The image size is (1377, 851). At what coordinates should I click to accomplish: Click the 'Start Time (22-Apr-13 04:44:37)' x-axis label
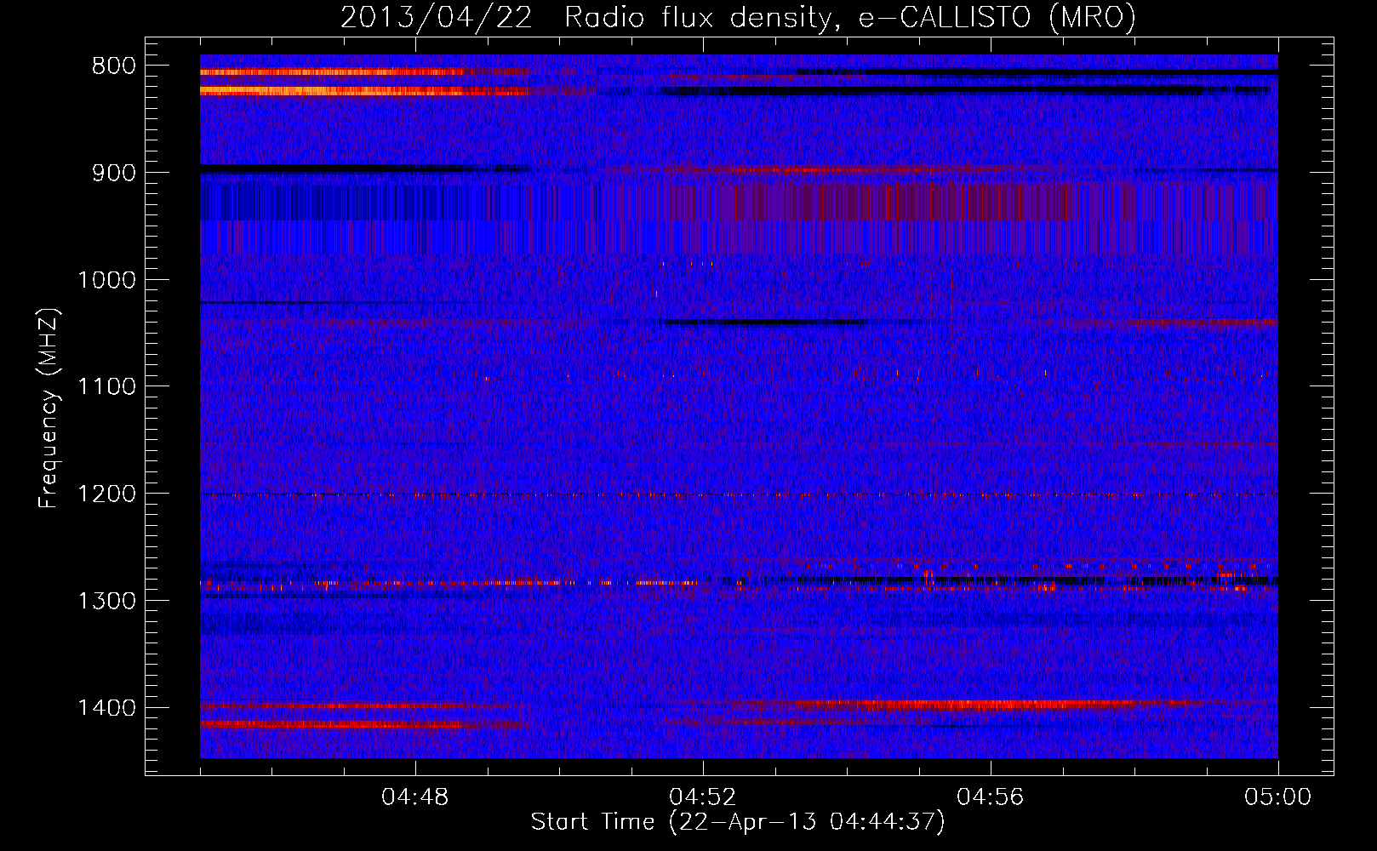tap(738, 821)
